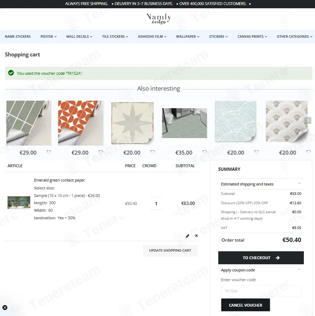Screen dimensions: 315x316
Task: Remove Emerald green contact paper from cart
Action: coord(196,235)
